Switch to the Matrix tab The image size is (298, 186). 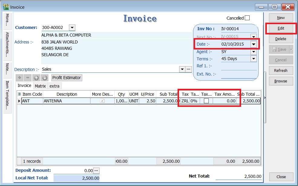click(40, 86)
